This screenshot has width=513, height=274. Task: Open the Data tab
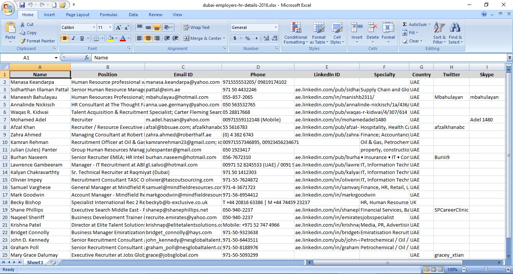(133, 15)
